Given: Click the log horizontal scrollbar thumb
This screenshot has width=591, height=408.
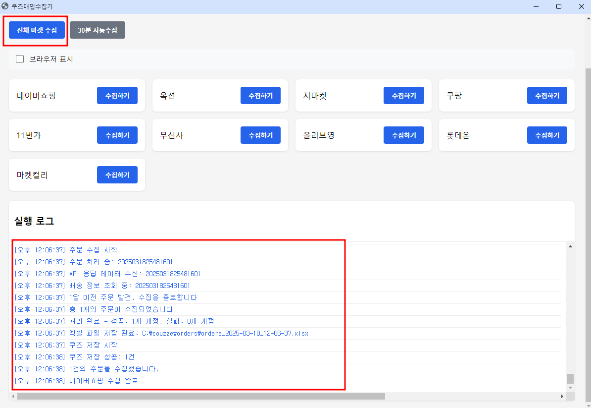Looking at the screenshot, I should tap(201, 396).
